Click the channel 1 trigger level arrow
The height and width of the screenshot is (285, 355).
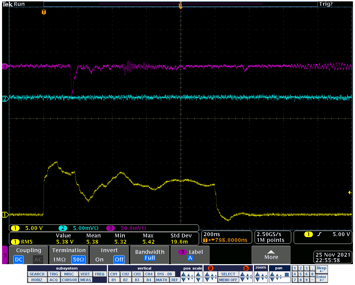coord(350,193)
